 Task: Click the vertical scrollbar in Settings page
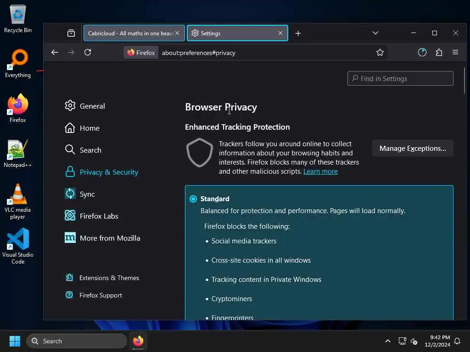coord(464,81)
